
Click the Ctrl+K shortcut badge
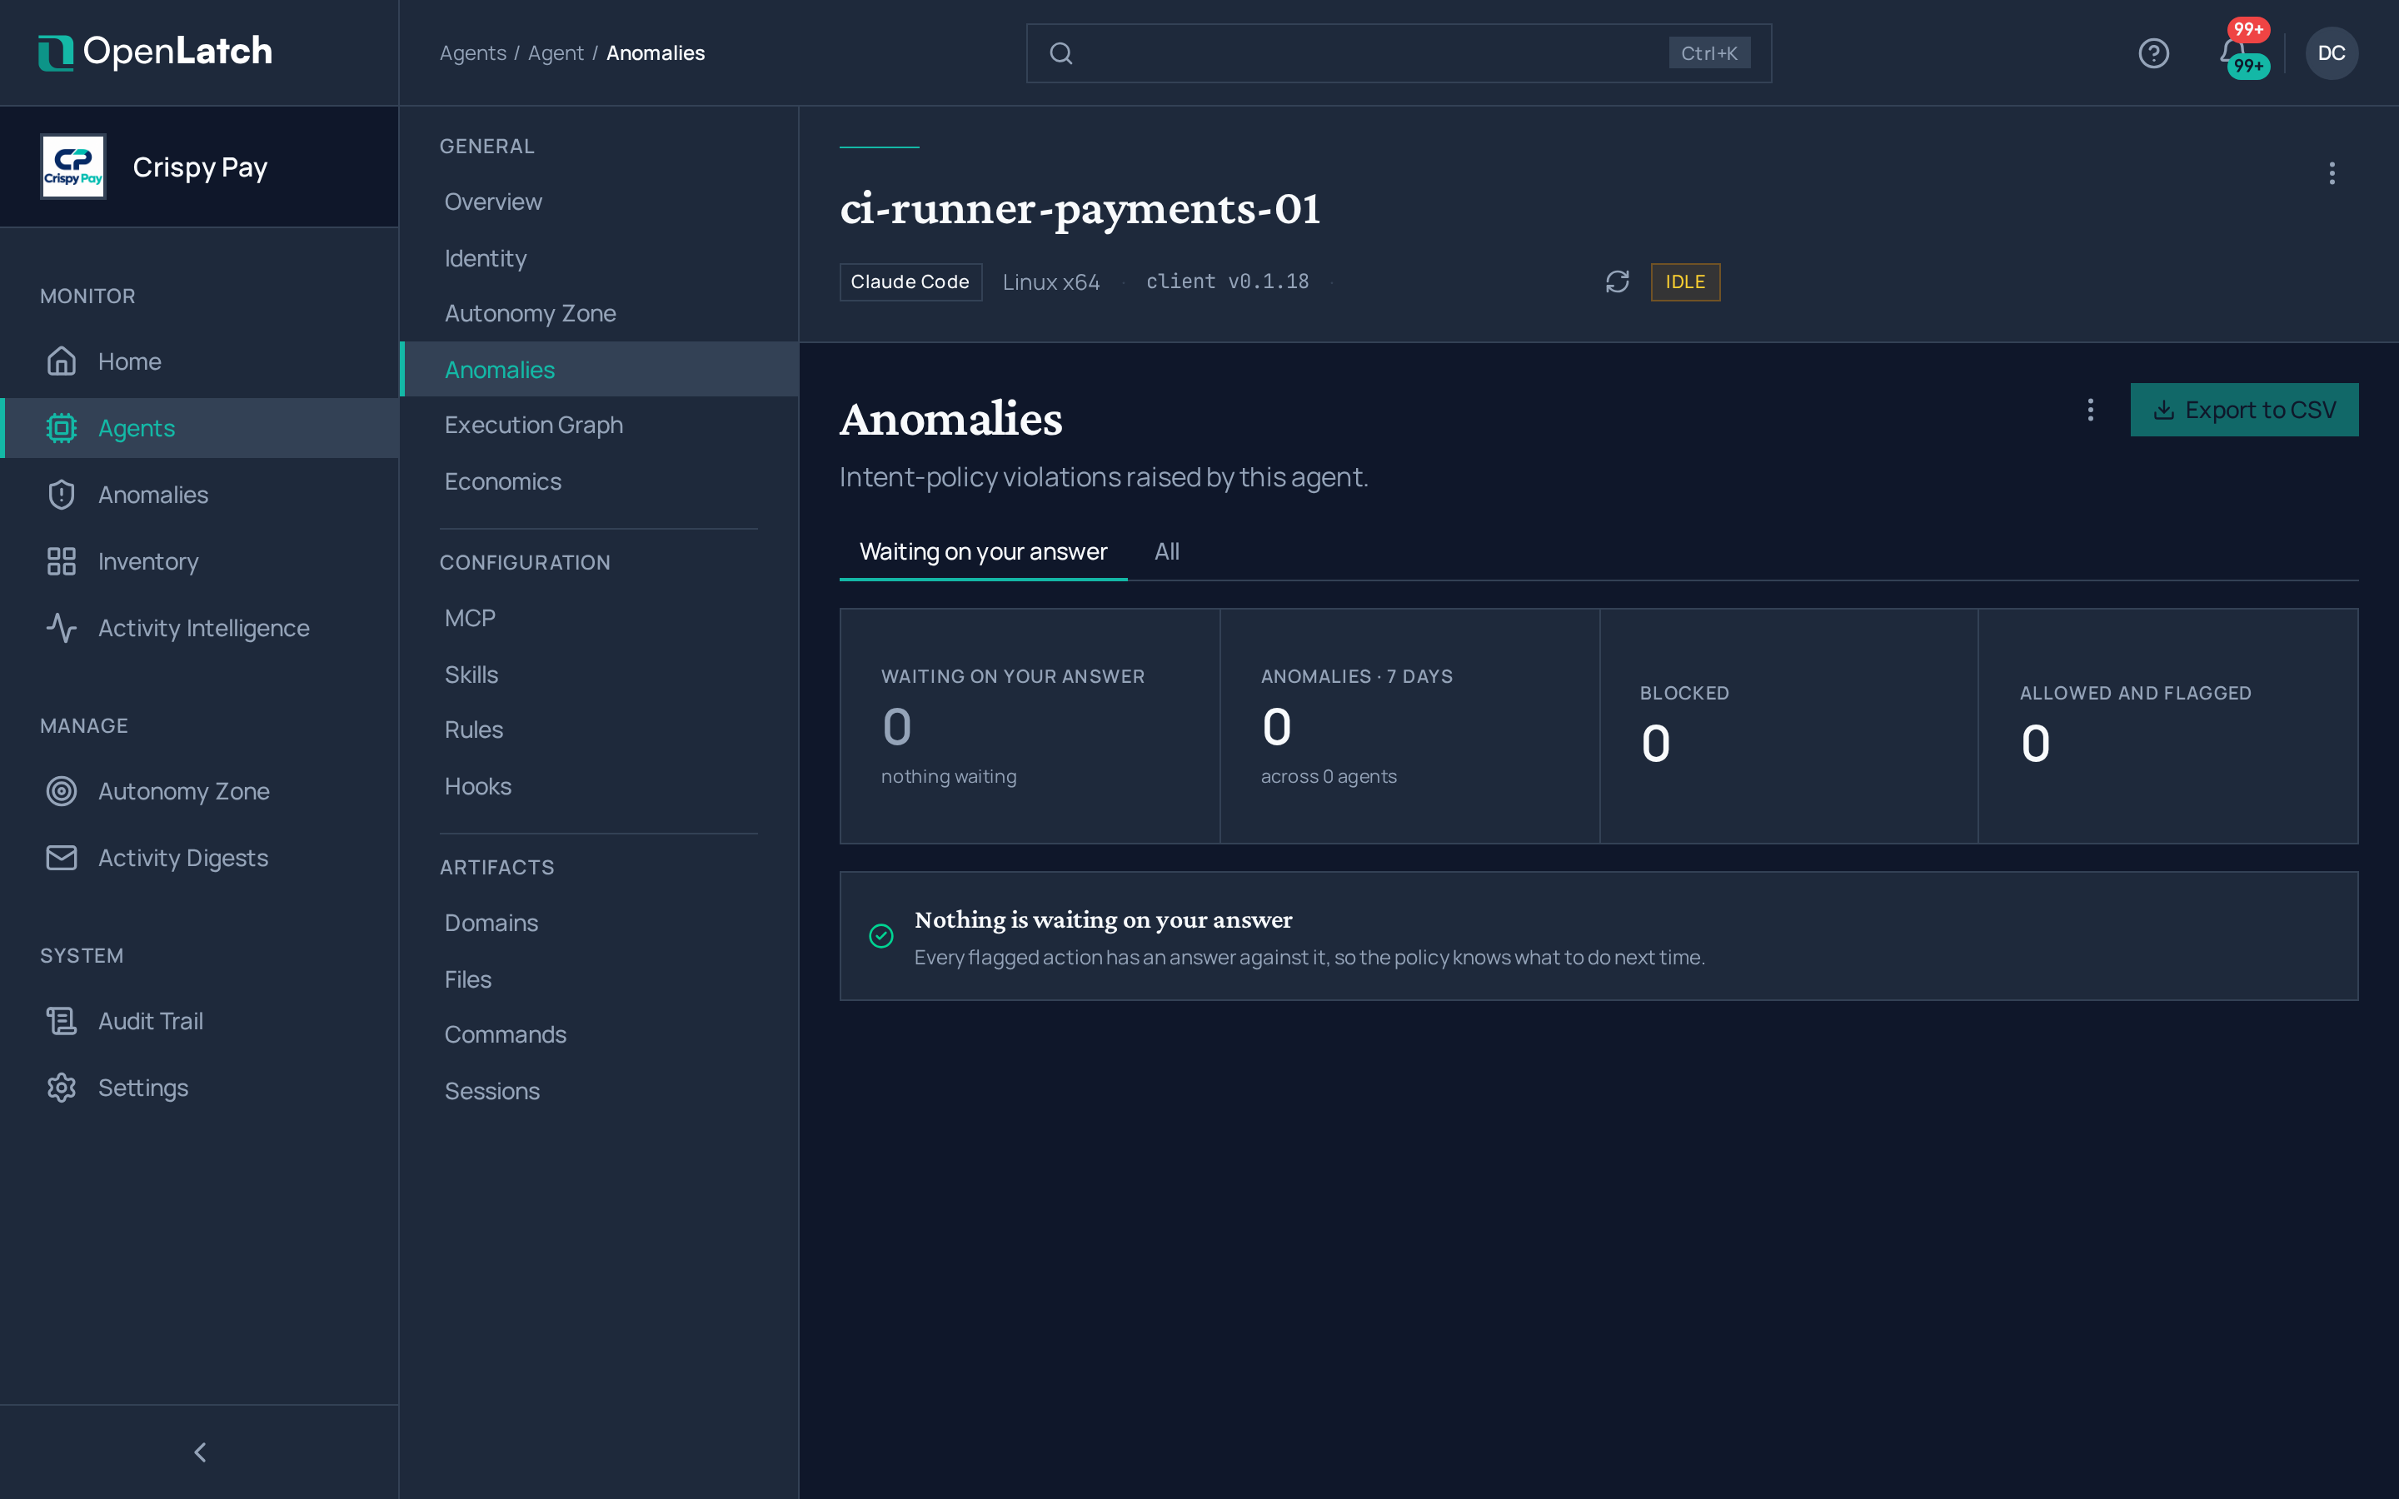coord(1709,52)
